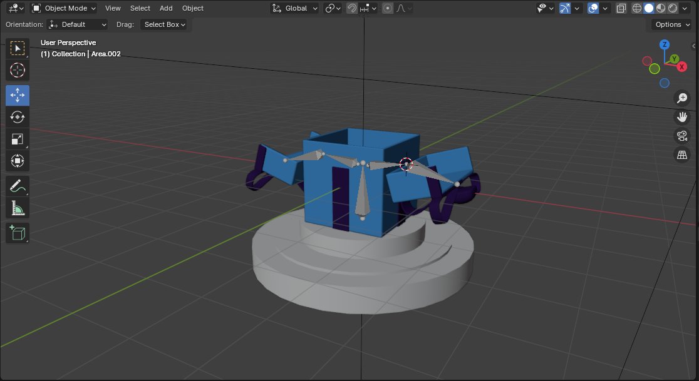Switch to Rendered shading
This screenshot has width=699, height=381.
point(673,8)
